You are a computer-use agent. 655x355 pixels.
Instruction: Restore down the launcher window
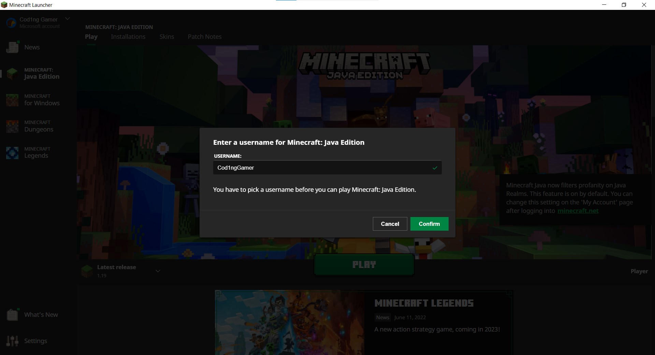[624, 5]
